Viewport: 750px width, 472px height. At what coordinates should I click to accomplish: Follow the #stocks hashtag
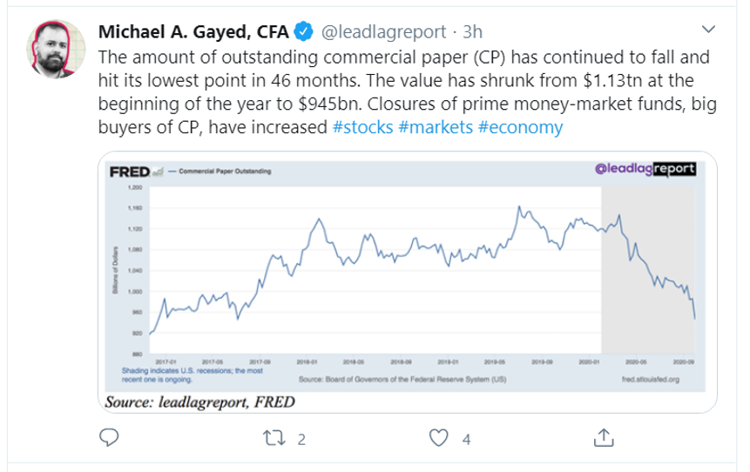coord(363,127)
